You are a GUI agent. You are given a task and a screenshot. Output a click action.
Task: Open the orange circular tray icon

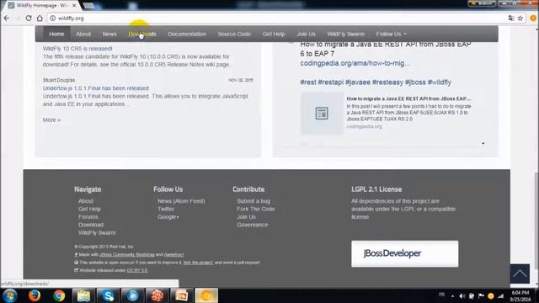tap(491, 295)
